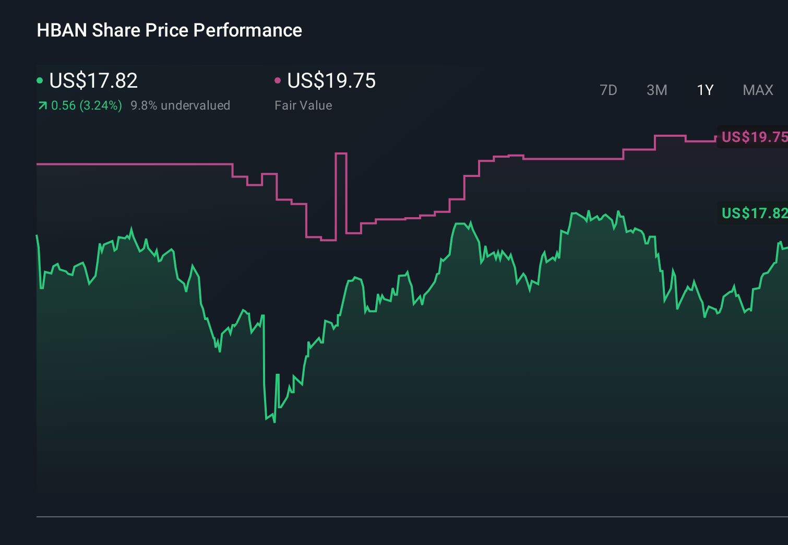Open the MAX chart range
Viewport: 788px width, 545px height.
757,90
